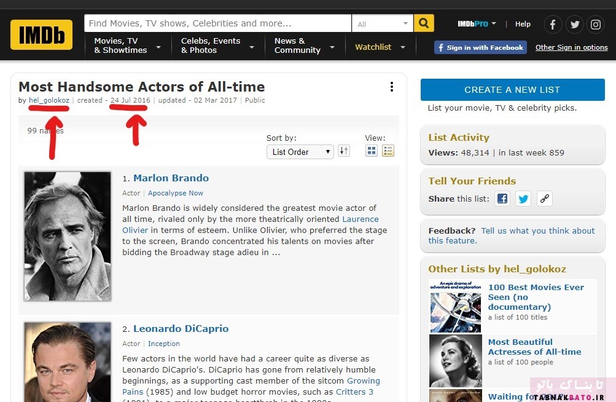The image size is (616, 402).
Task: Open the three-dot list options menu
Action: point(392,87)
